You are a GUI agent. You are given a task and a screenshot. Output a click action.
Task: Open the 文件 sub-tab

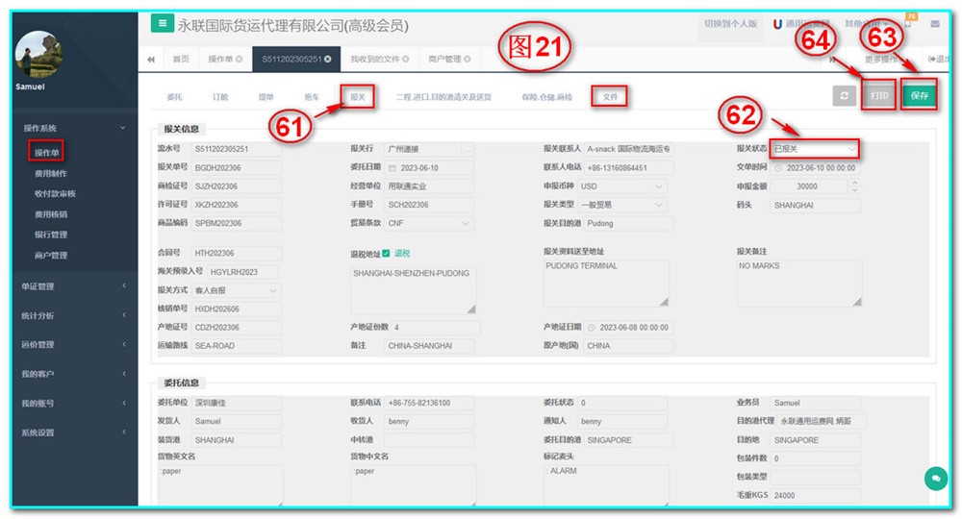pyautogui.click(x=610, y=97)
